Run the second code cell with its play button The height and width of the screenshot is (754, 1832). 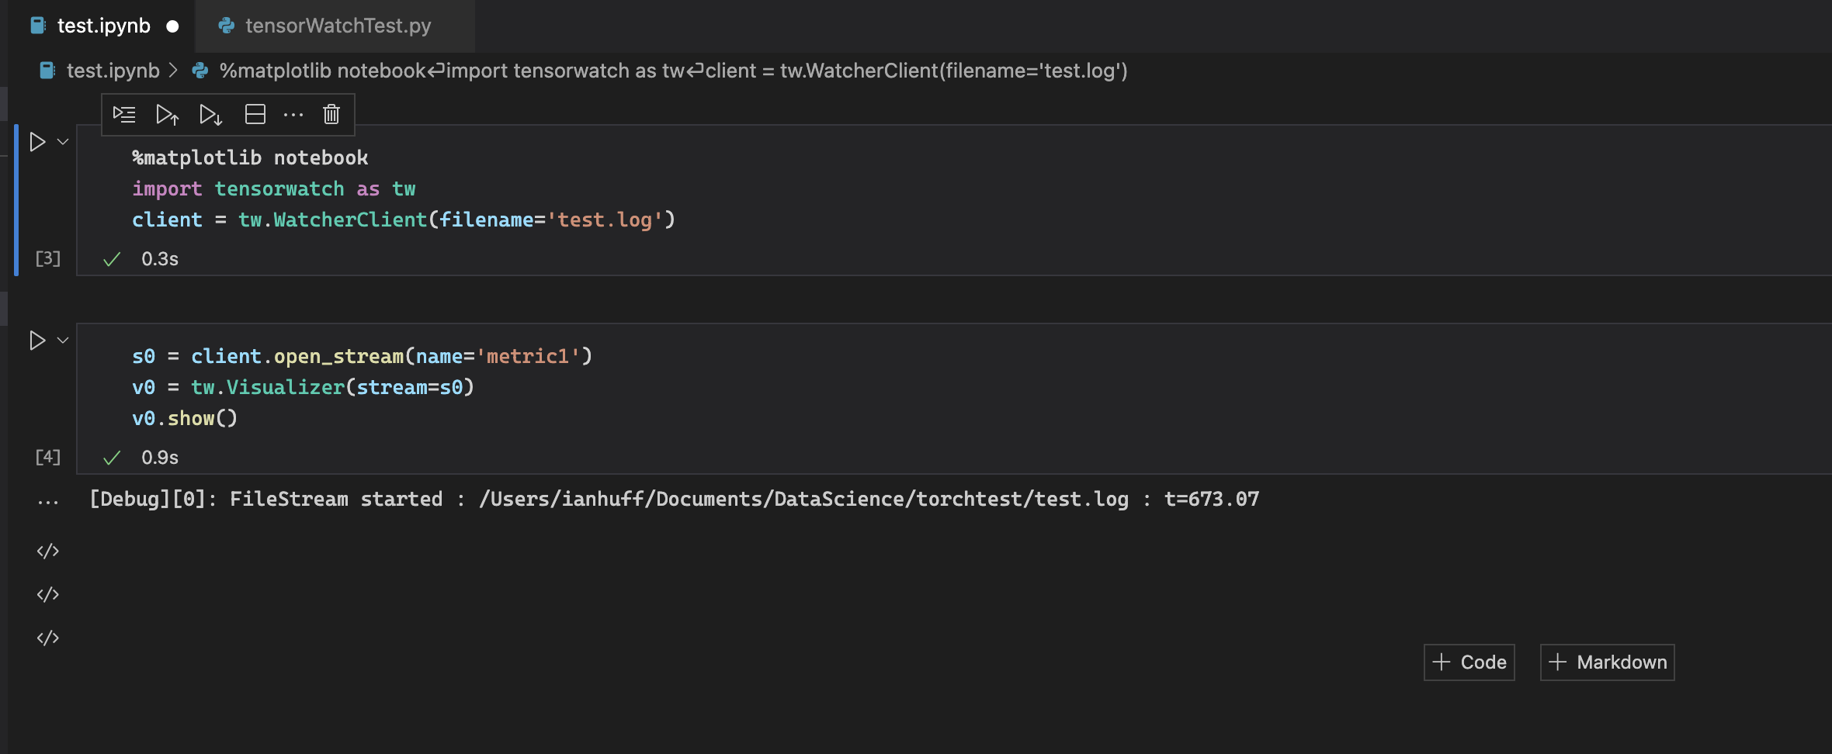[x=36, y=339]
